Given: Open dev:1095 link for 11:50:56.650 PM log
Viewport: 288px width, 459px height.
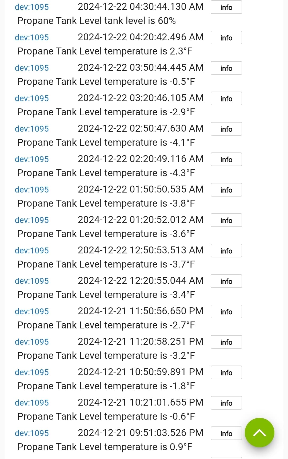Looking at the screenshot, I should click(32, 311).
